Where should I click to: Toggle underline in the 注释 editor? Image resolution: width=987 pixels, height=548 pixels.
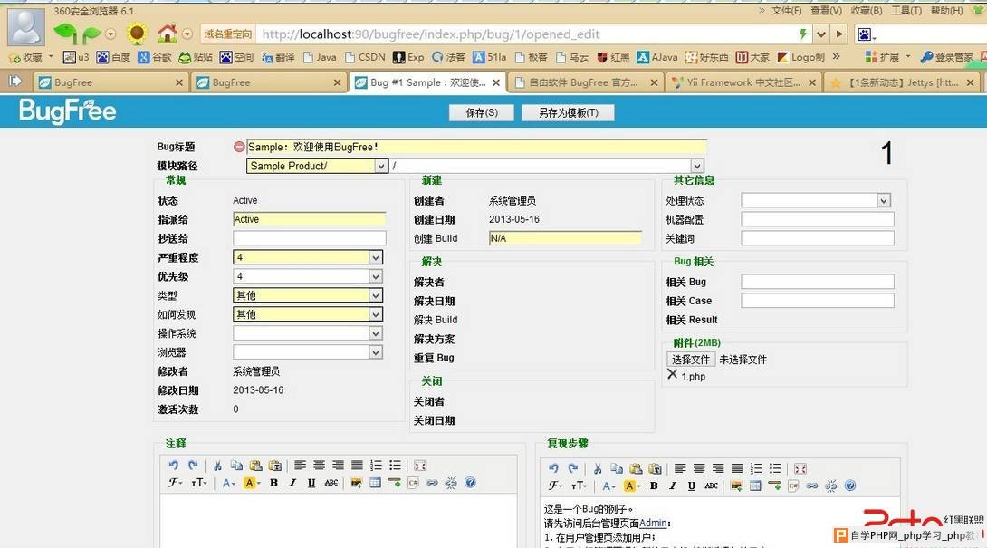tap(311, 483)
